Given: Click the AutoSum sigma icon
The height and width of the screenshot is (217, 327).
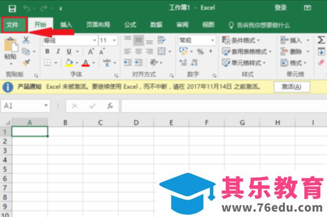Looking at the screenshot, I should pyautogui.click(x=321, y=40).
